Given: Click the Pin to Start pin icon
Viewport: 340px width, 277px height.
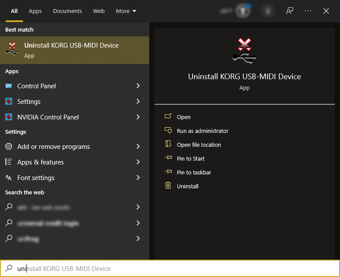Looking at the screenshot, I should point(168,158).
